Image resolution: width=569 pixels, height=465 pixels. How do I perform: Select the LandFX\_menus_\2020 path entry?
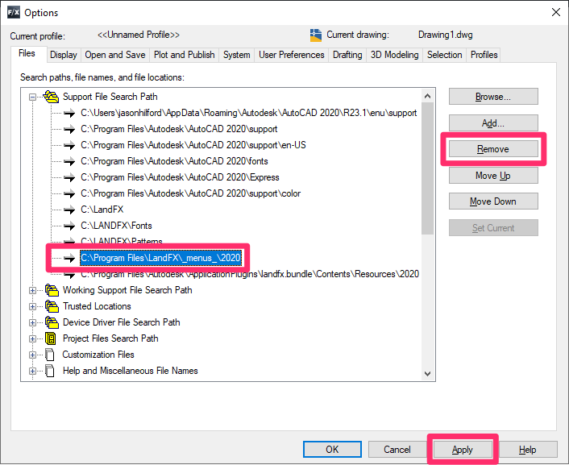[x=160, y=258]
